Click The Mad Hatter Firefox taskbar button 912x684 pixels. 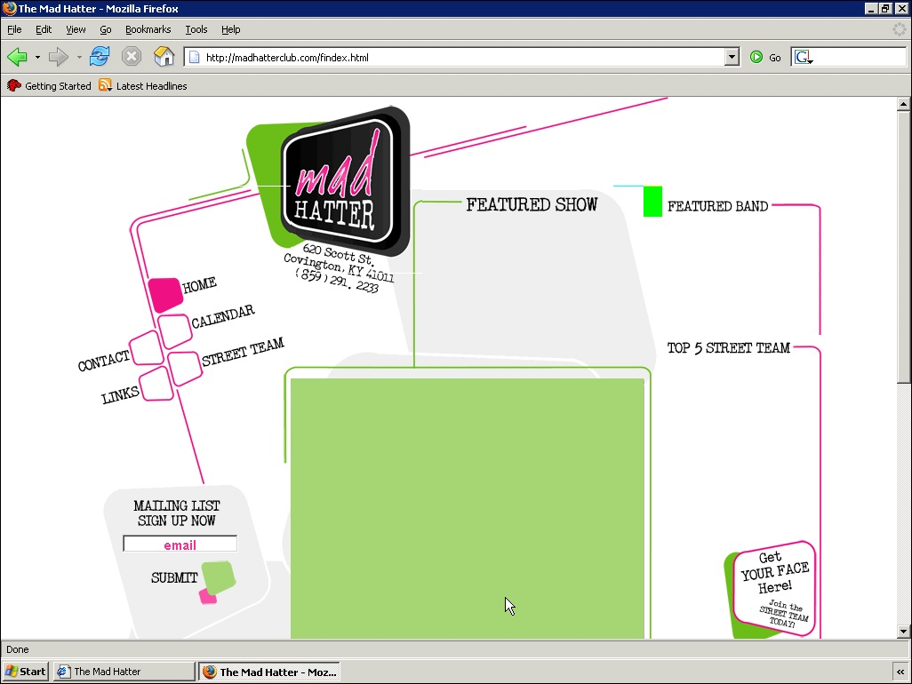269,672
